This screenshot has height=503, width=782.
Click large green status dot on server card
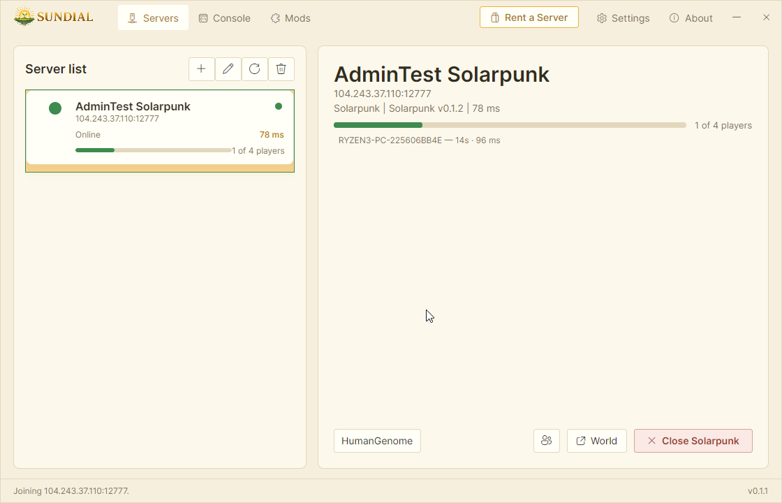(x=55, y=108)
